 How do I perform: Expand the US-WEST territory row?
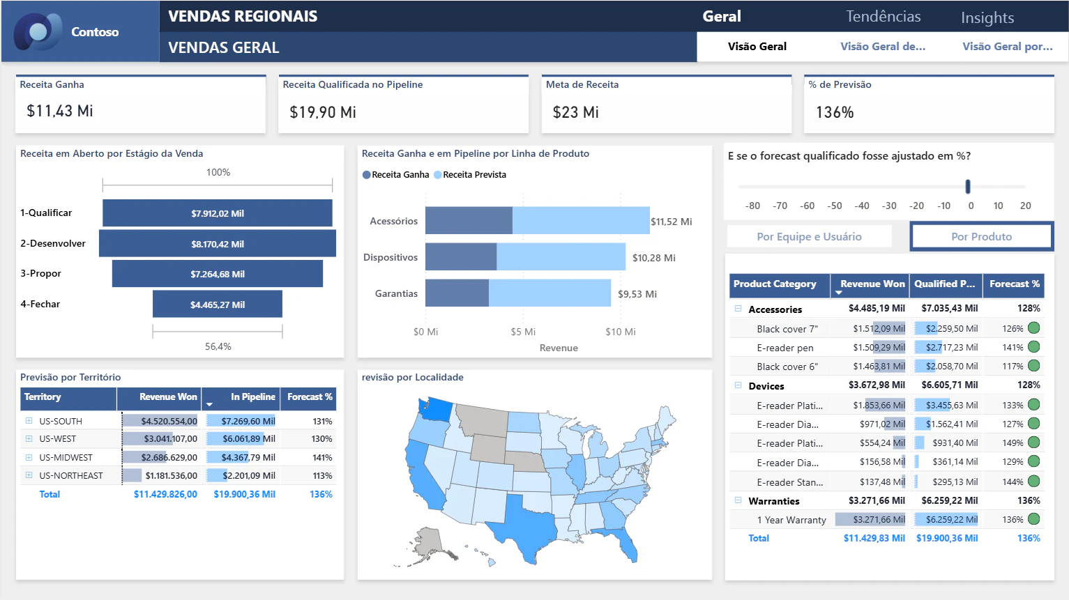click(29, 439)
